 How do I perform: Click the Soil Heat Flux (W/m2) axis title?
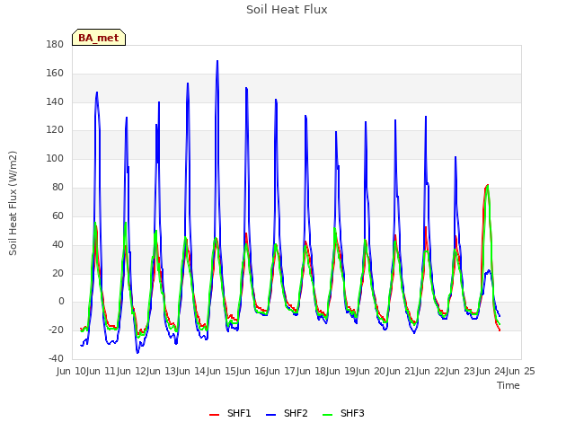click(x=13, y=203)
